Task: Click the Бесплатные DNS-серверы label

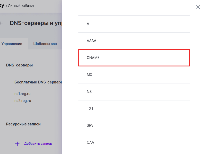Action: point(38,82)
